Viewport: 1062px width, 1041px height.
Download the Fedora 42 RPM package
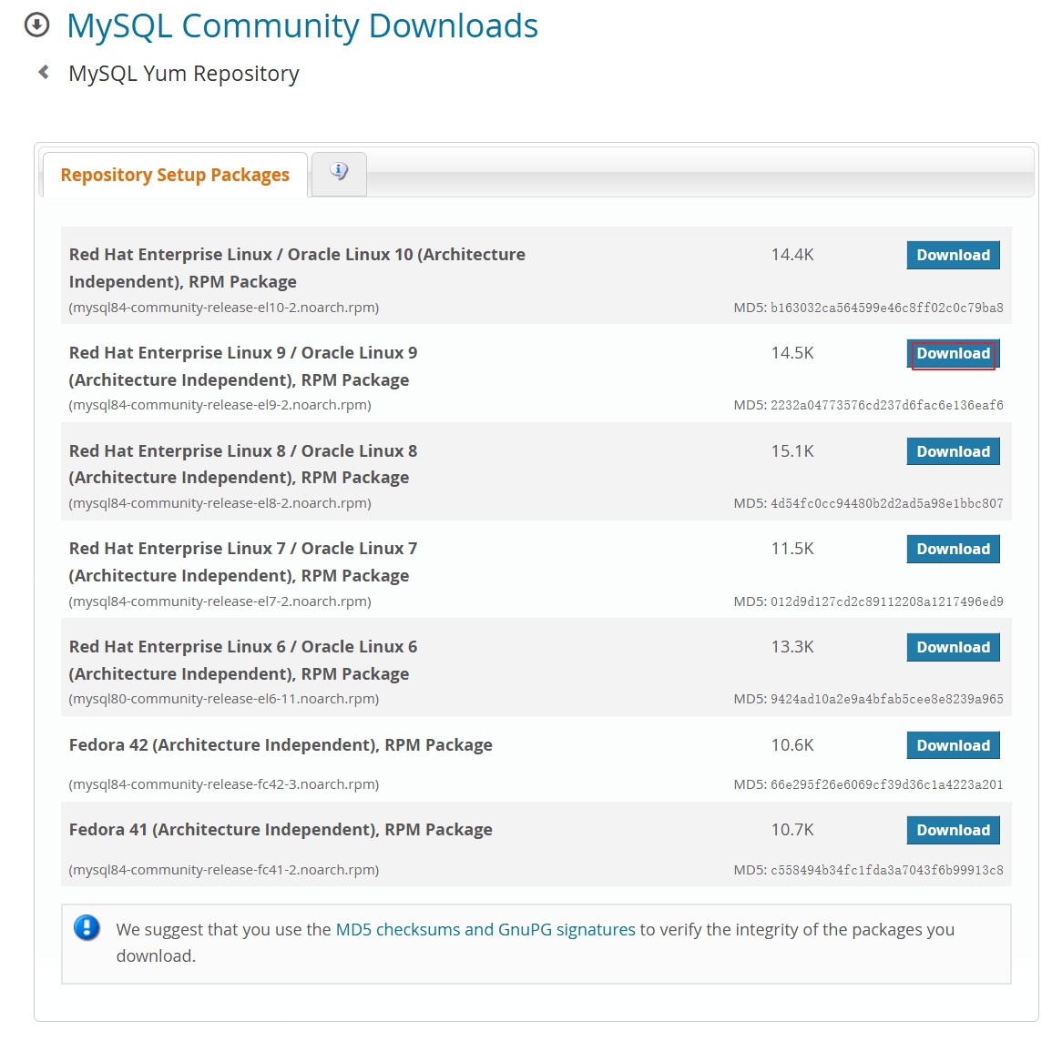click(953, 746)
